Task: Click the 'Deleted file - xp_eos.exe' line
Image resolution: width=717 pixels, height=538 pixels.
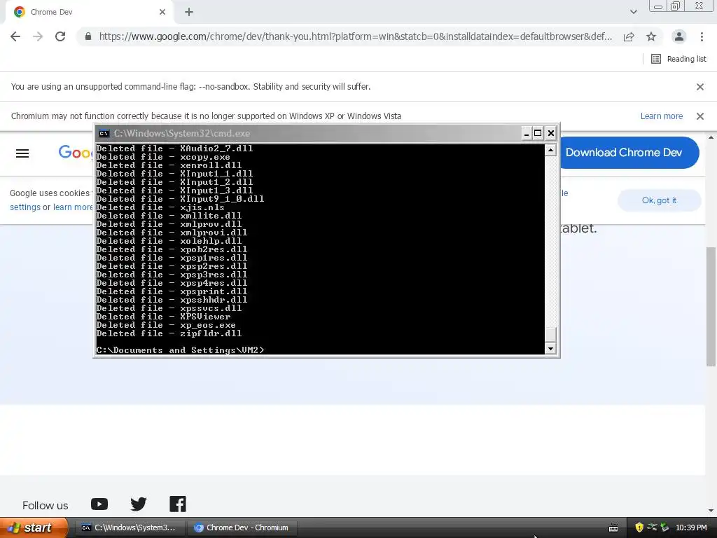Action: tap(166, 325)
